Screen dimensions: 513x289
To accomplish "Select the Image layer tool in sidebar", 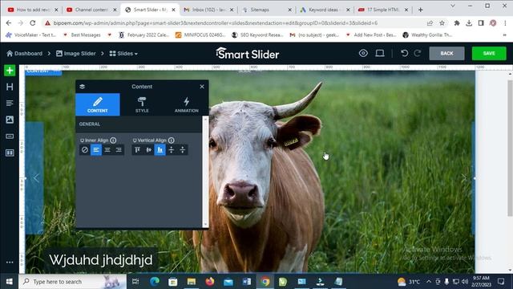I will pyautogui.click(x=10, y=120).
